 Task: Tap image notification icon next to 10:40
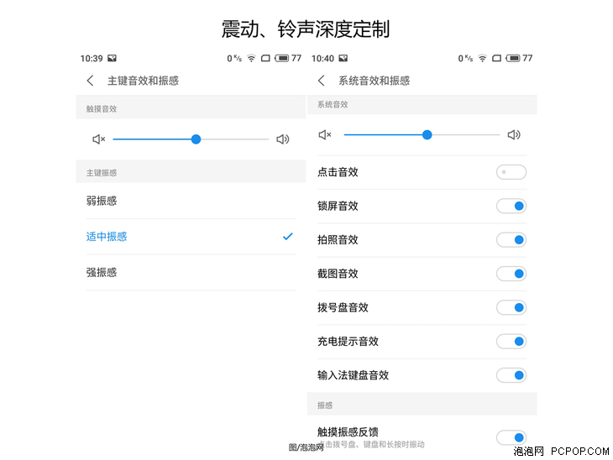coord(343,58)
